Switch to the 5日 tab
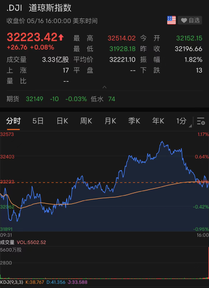This screenshot has width=209, height=288. 38,121
